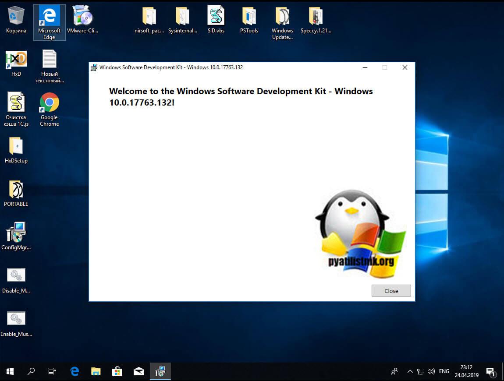Close the SDK window with the X button

coord(405,67)
